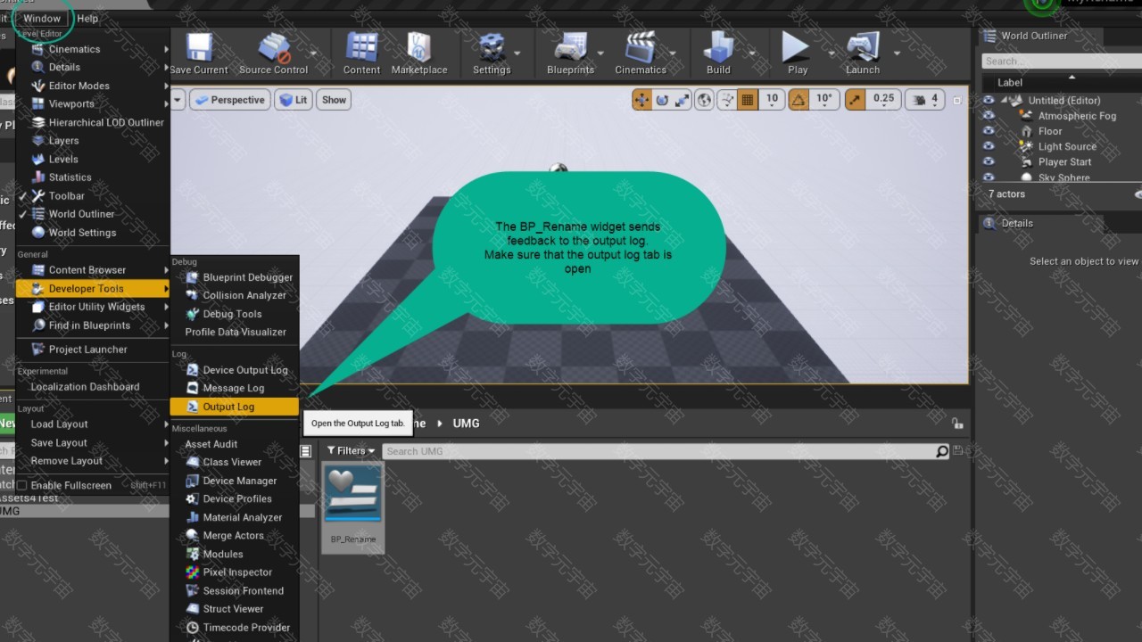Expand the Cinematics submenu in Window menu
Image resolution: width=1142 pixels, height=642 pixels.
[x=93, y=49]
